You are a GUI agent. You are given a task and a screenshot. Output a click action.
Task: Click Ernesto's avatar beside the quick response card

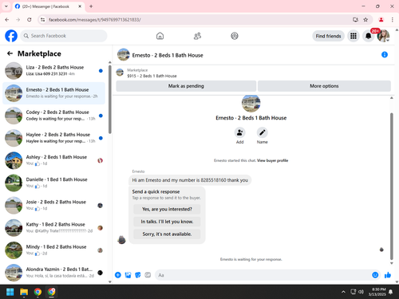point(121,240)
